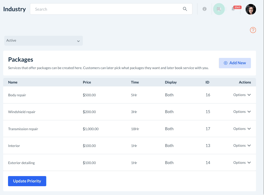Open notifications bell with 2065 badge

pyautogui.click(x=233, y=9)
